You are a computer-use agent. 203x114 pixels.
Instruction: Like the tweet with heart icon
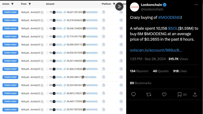click(164, 94)
